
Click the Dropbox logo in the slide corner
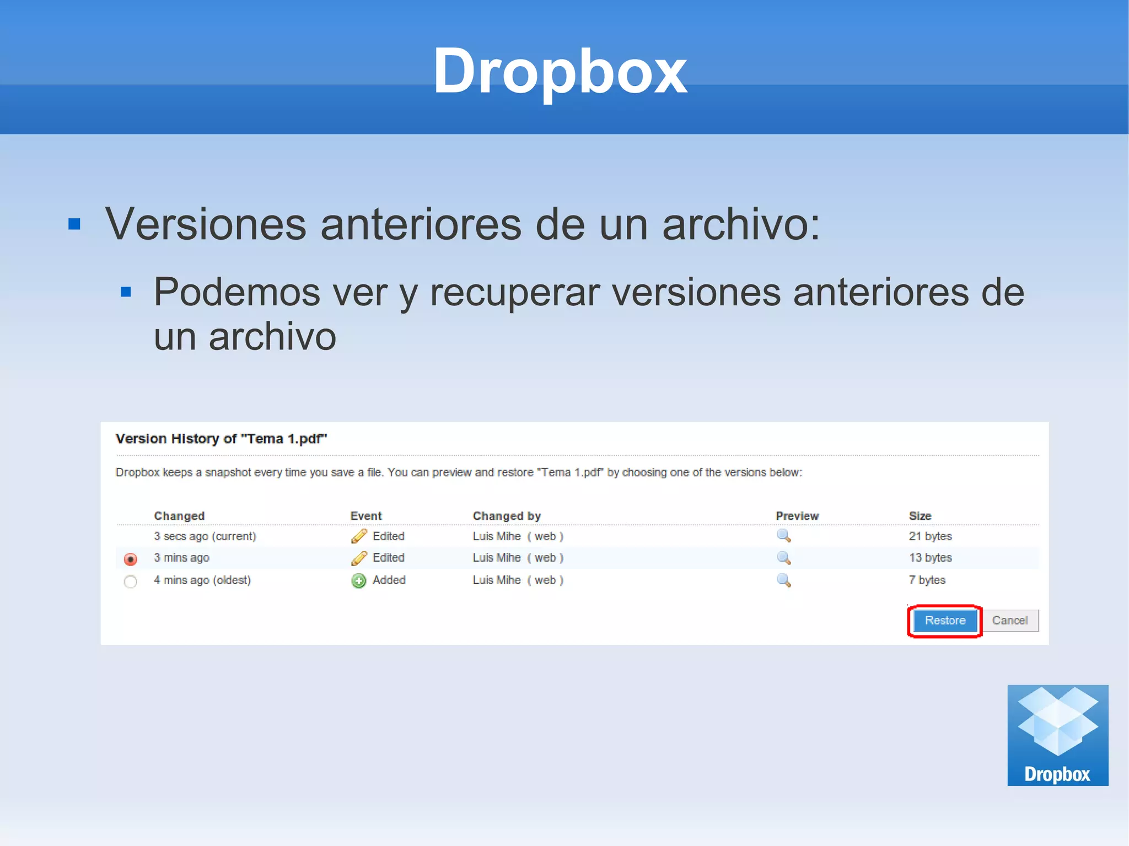1058,735
